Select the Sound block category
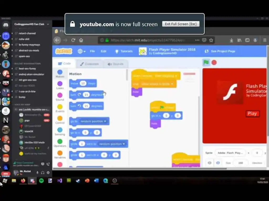Screen dimensions: 269x201 point(60,97)
